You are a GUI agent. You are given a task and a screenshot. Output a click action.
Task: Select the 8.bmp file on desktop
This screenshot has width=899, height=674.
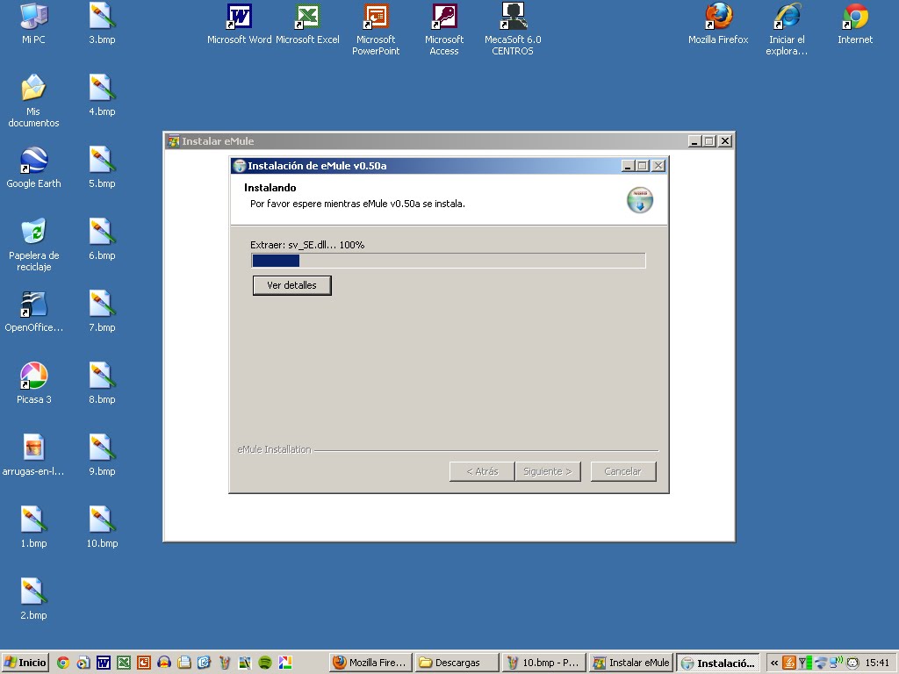(x=102, y=384)
